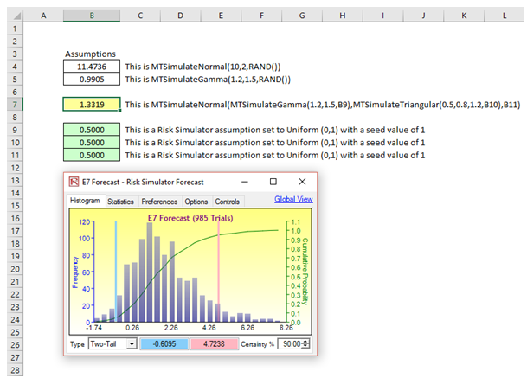Image resolution: width=527 pixels, height=378 pixels.
Task: Select row 1 header
Action: (x=15, y=29)
